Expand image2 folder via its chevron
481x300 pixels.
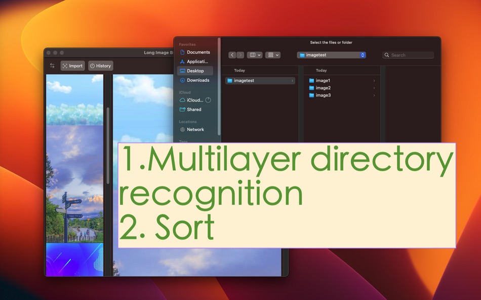pyautogui.click(x=374, y=88)
